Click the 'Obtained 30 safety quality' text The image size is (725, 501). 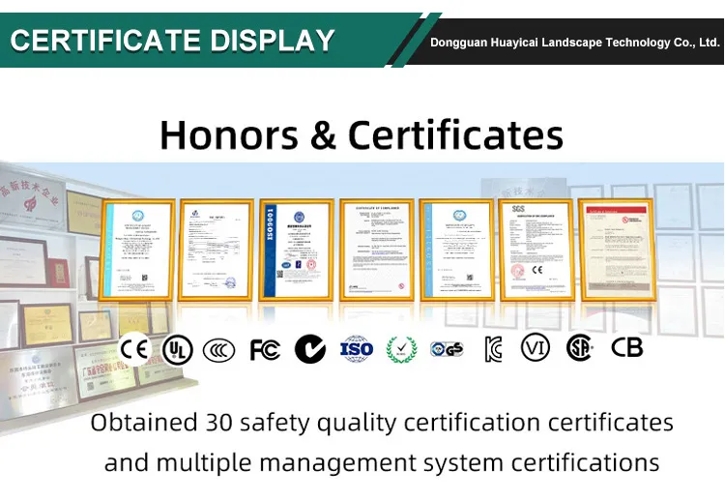pyautogui.click(x=381, y=423)
